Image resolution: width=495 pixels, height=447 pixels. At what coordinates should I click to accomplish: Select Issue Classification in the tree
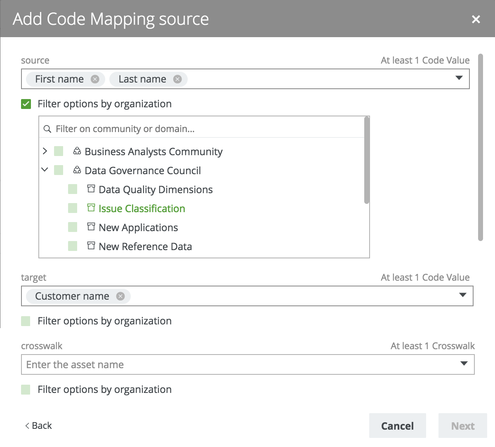click(141, 209)
